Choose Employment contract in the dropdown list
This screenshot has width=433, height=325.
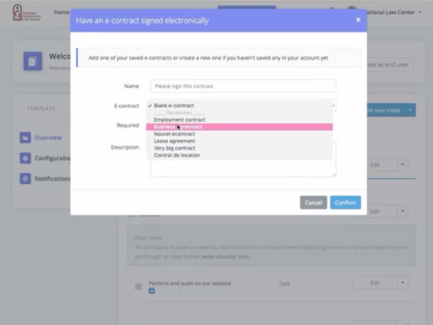[x=179, y=120]
